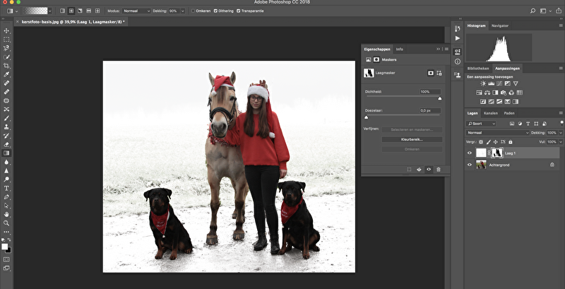This screenshot has height=289, width=565.
Task: Toggle the layer filter switch in Lagen
Action: click(x=561, y=123)
